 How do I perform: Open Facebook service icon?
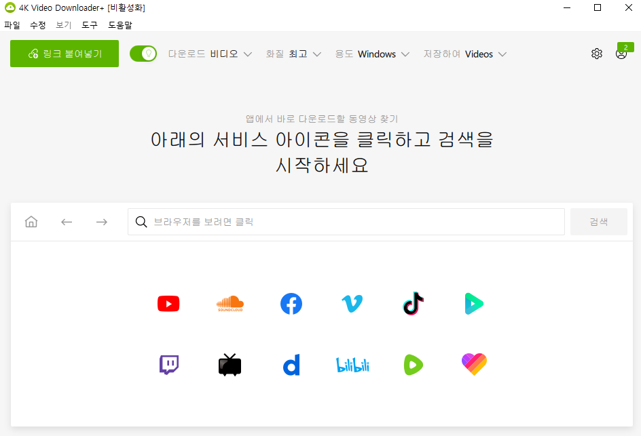click(291, 304)
